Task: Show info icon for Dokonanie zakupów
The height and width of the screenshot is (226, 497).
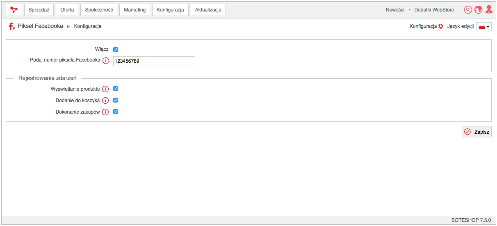Action: tap(105, 112)
